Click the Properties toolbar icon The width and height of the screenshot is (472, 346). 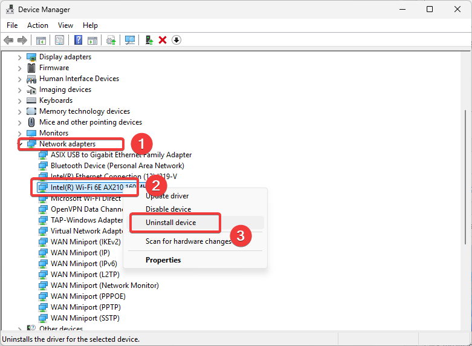(59, 40)
